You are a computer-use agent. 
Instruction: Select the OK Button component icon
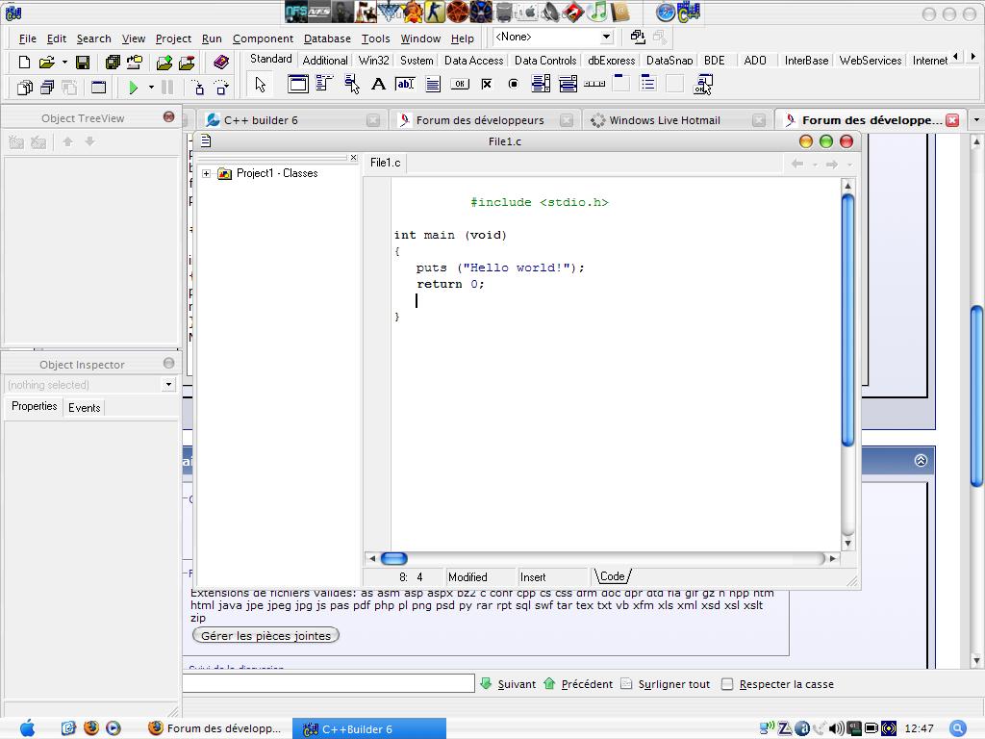(x=460, y=84)
